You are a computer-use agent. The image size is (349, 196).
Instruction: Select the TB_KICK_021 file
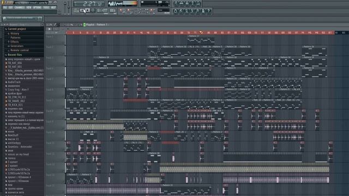(x=15, y=105)
